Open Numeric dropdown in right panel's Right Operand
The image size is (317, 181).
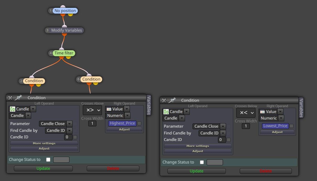[x=281, y=118]
